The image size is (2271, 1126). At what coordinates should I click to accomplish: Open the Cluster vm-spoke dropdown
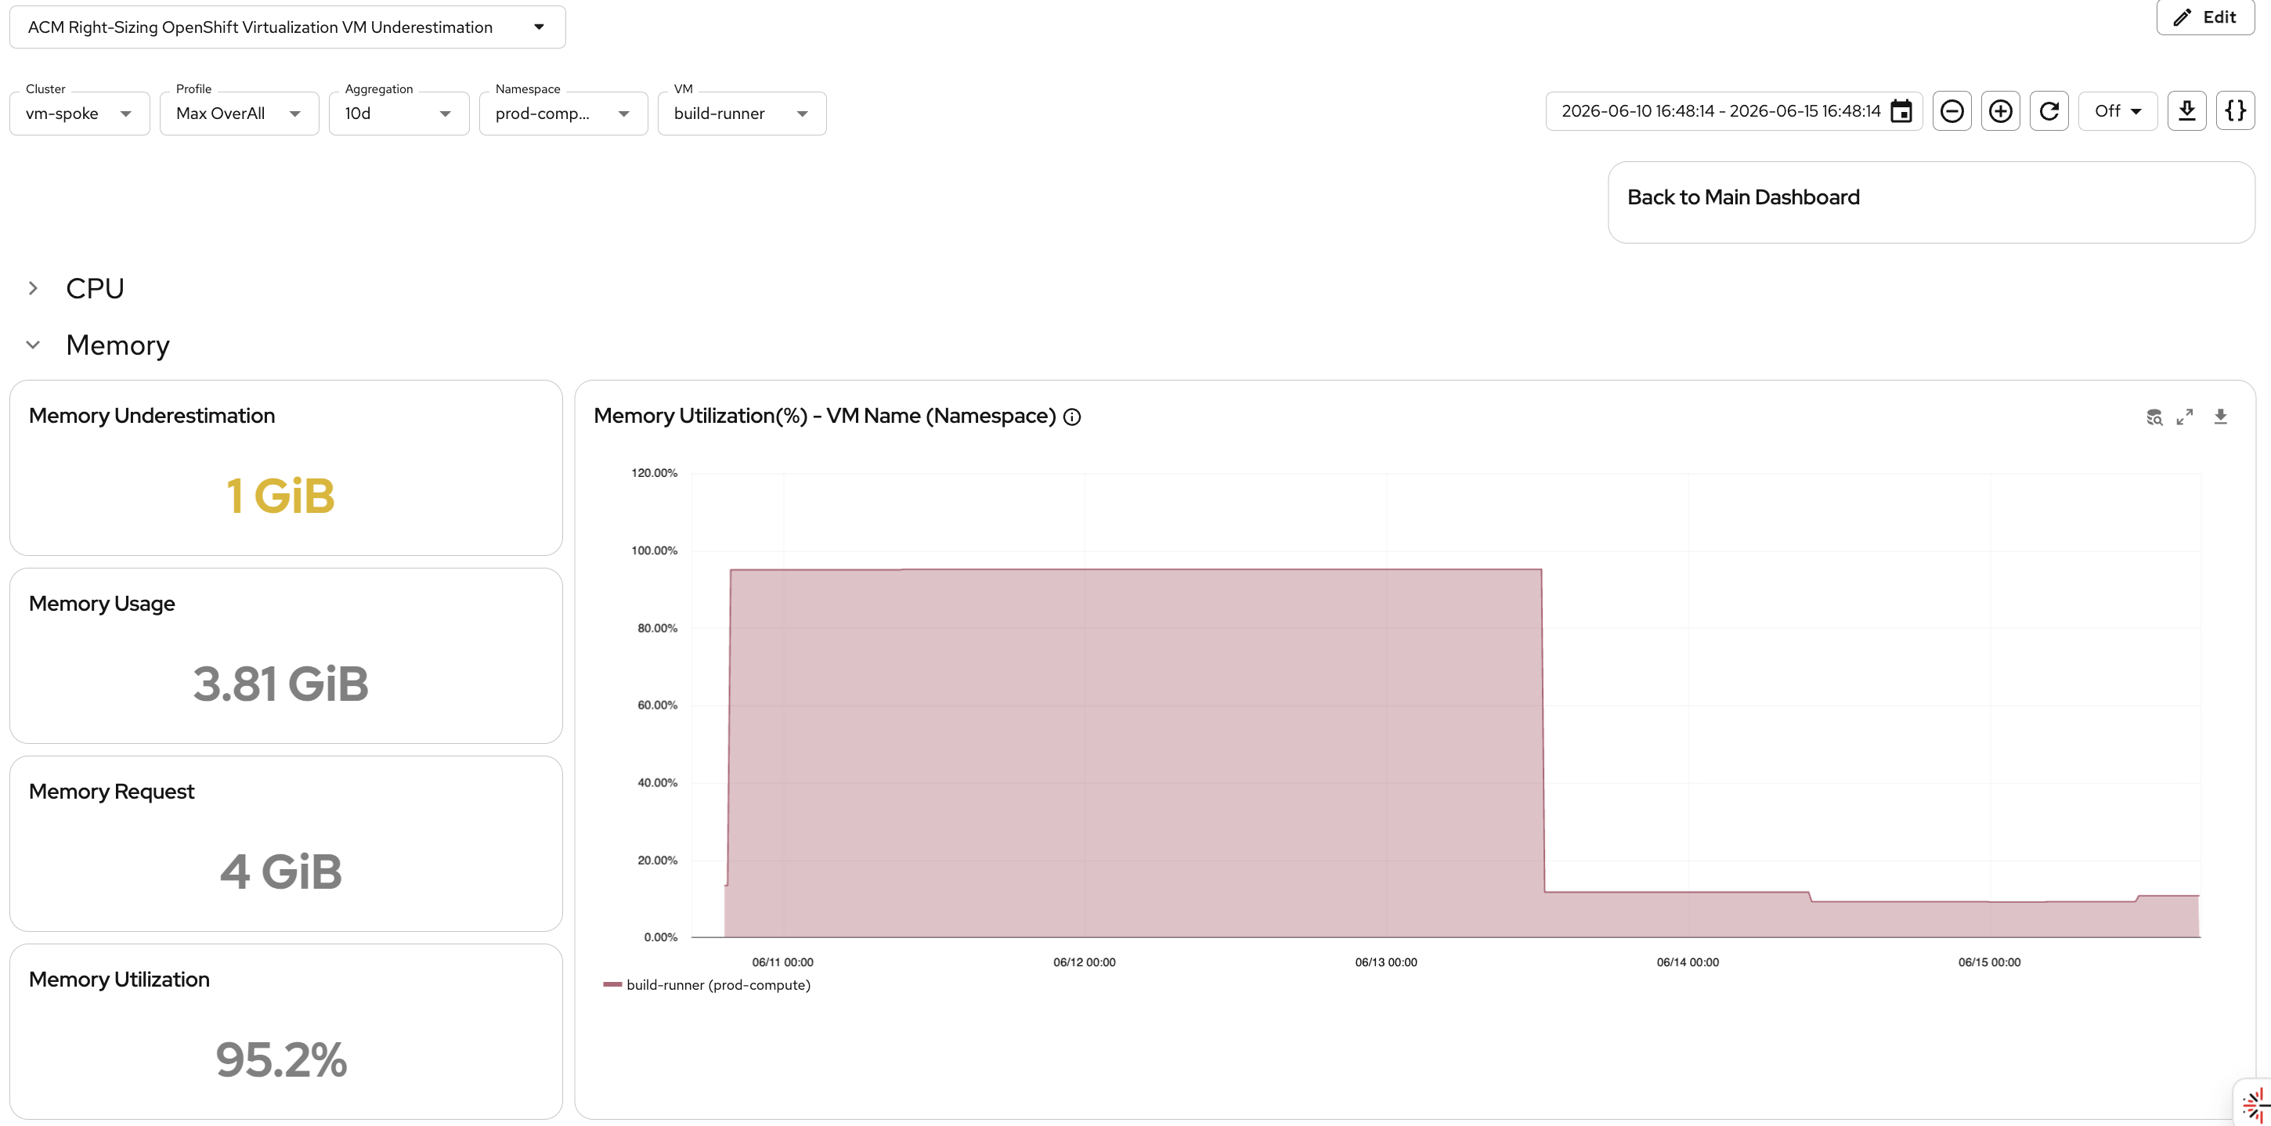click(79, 114)
